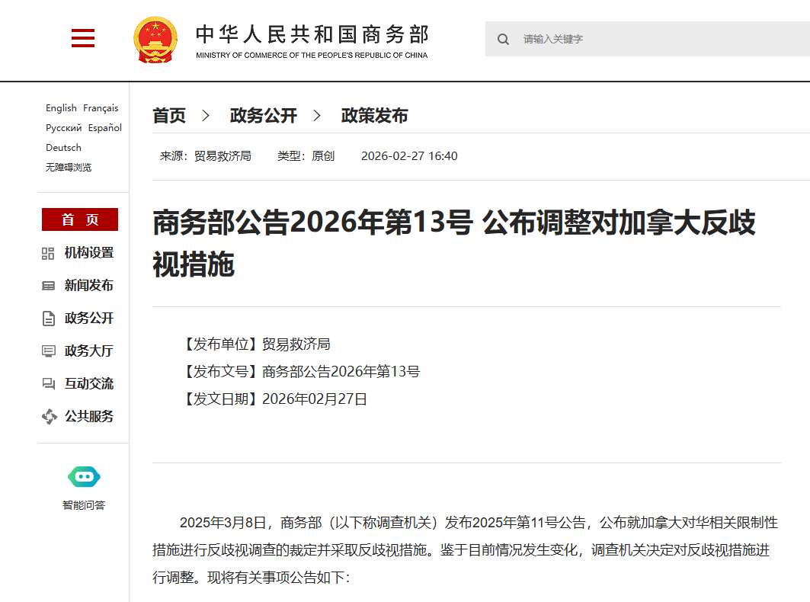Screen dimensions: 810x602
Task: Open the 智能问答 robot assistant
Action: (x=84, y=478)
